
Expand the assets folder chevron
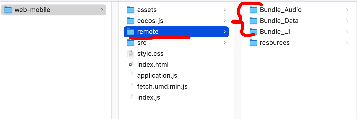(225, 10)
